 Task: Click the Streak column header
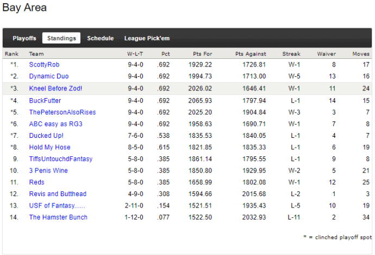click(x=291, y=54)
